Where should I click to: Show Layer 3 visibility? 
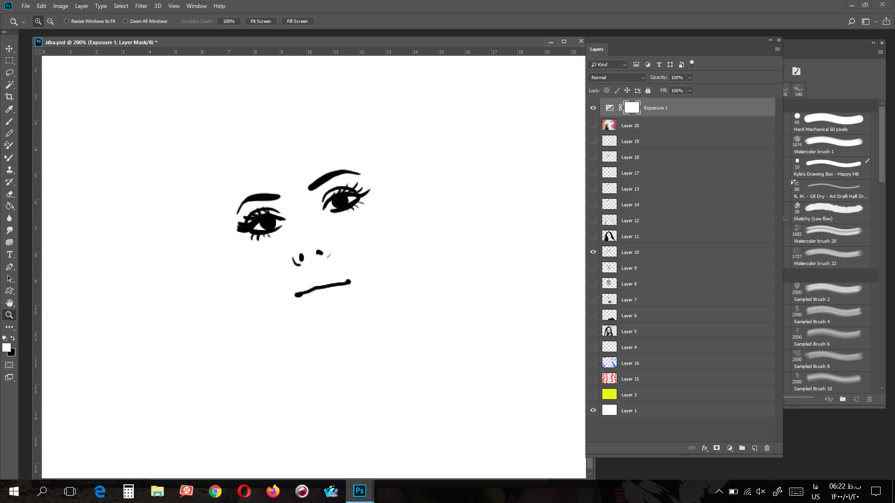coord(593,394)
